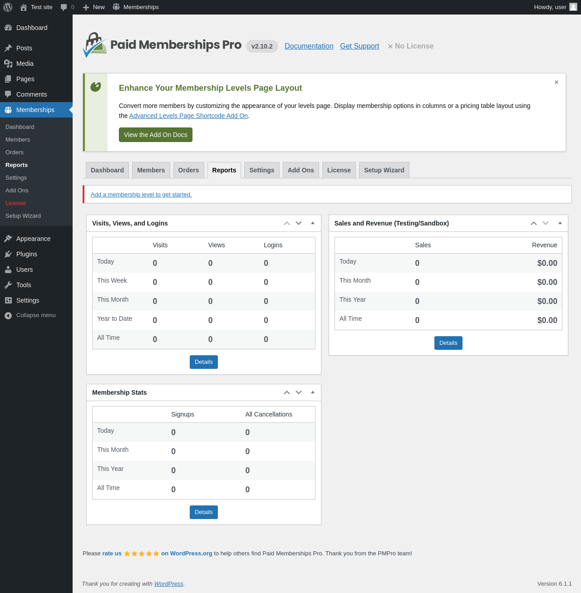
Task: Open the WordPress logo menu
Action: pos(8,7)
